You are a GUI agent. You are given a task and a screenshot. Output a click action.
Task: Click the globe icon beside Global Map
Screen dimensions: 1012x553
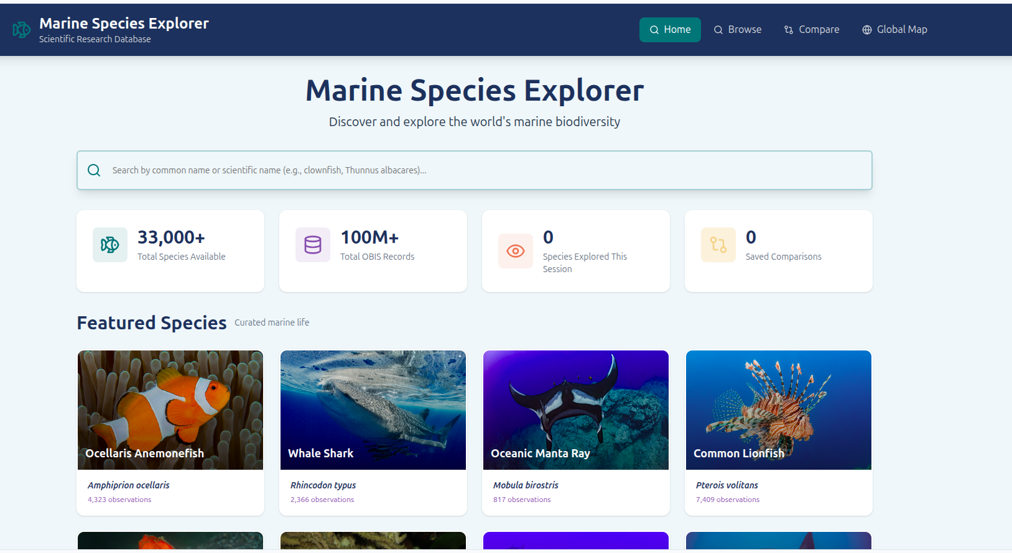click(867, 30)
